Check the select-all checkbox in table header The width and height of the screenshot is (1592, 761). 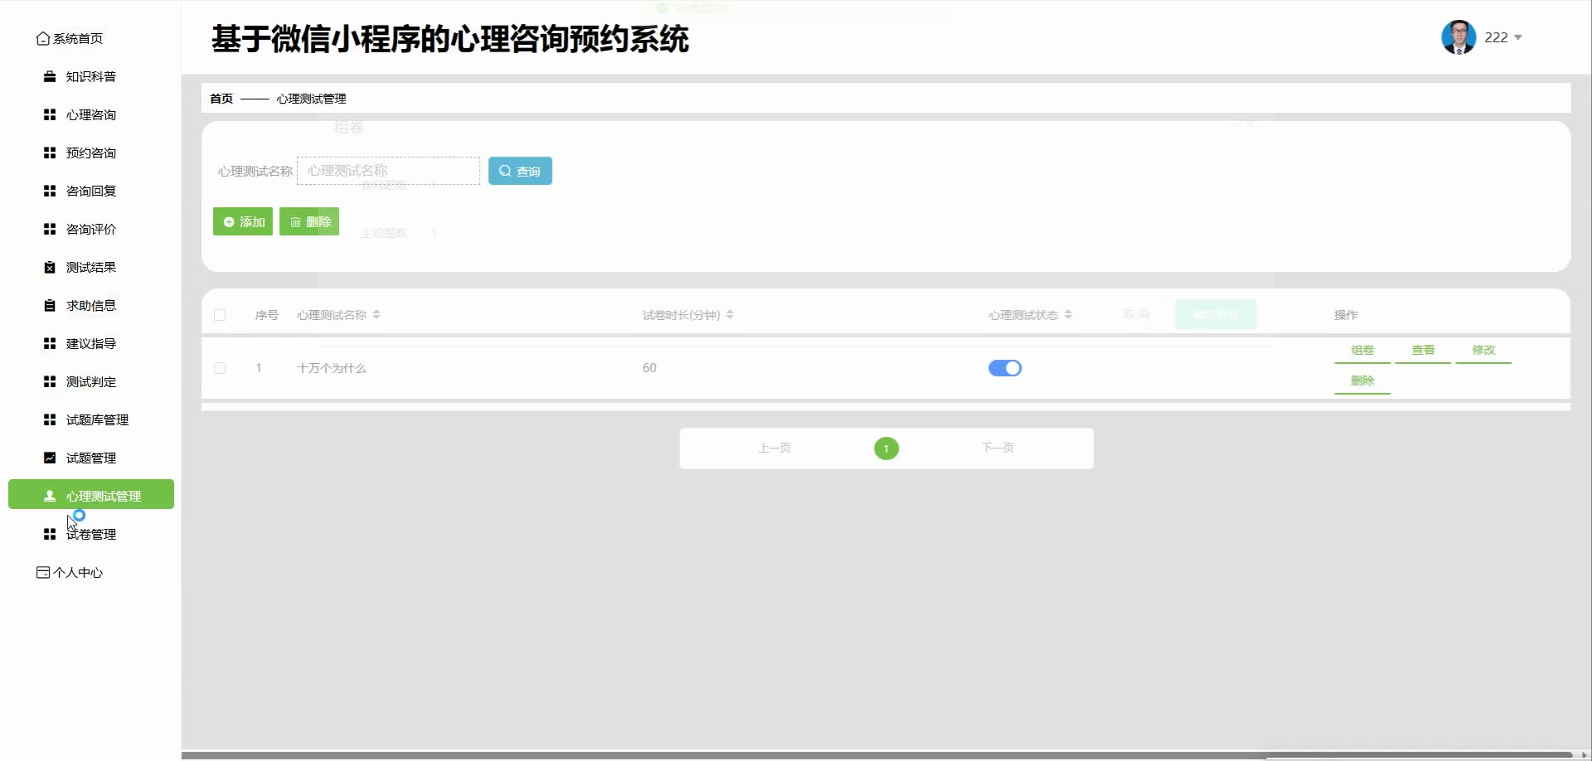[220, 315]
